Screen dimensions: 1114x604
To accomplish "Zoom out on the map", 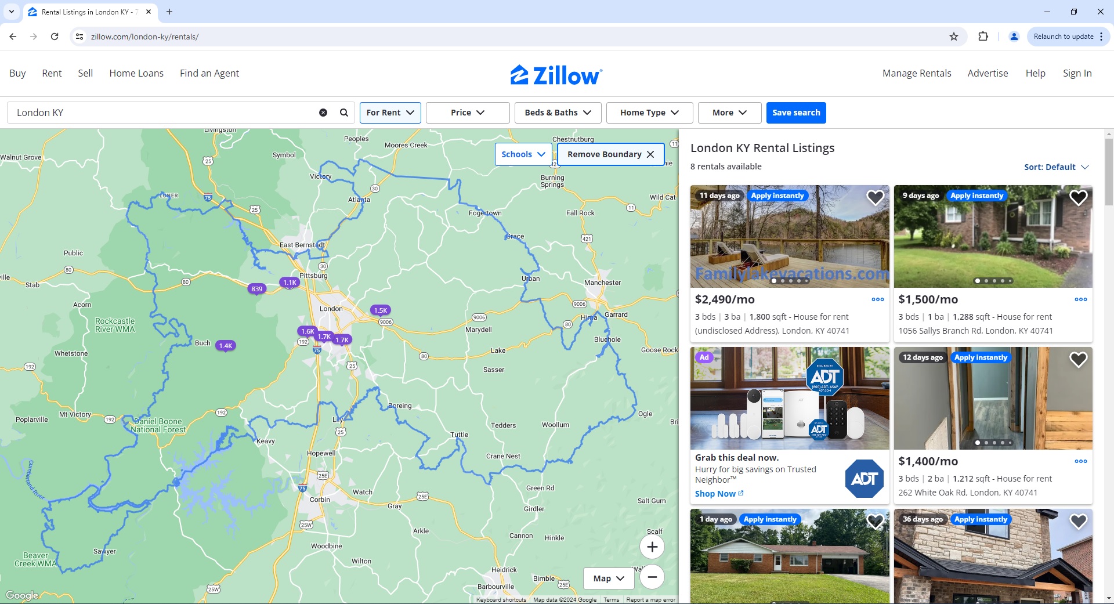I will pos(652,577).
